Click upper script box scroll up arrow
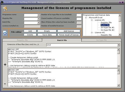This screenshot has height=92, width=125. [x=118, y=49]
